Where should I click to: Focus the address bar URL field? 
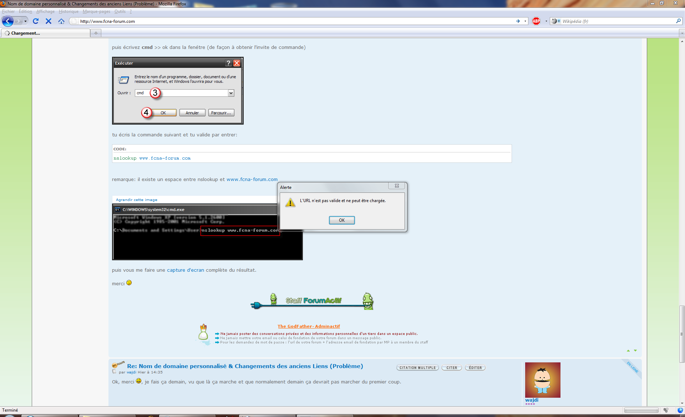click(x=296, y=21)
